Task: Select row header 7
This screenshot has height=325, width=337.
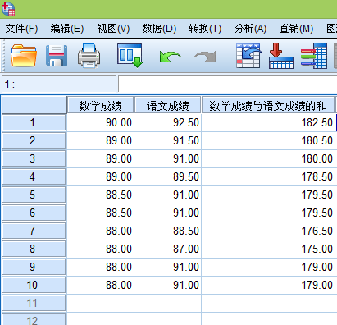Action: tap(34, 231)
